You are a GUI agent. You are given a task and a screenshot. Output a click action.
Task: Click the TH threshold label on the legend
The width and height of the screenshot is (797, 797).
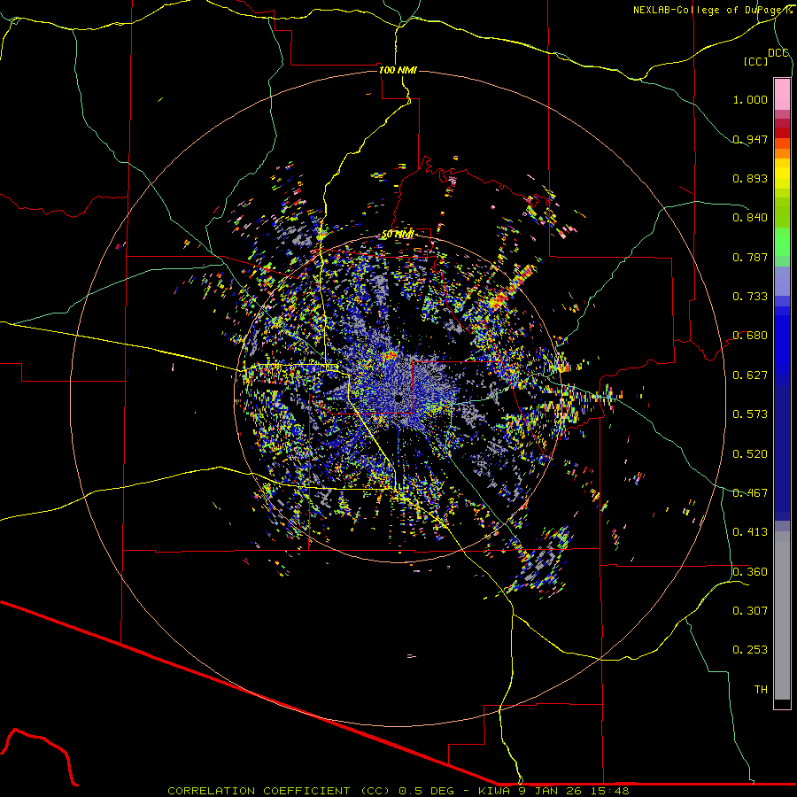click(761, 690)
